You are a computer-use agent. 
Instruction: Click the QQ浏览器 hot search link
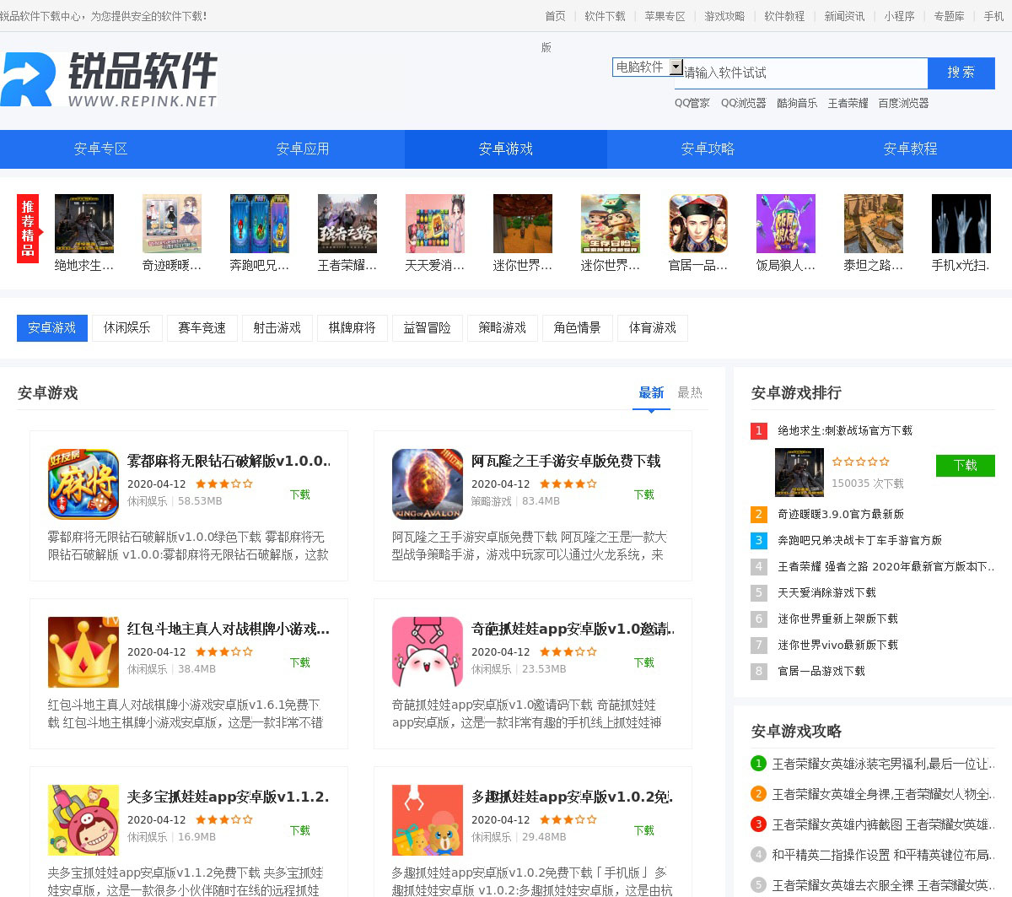coord(744,103)
